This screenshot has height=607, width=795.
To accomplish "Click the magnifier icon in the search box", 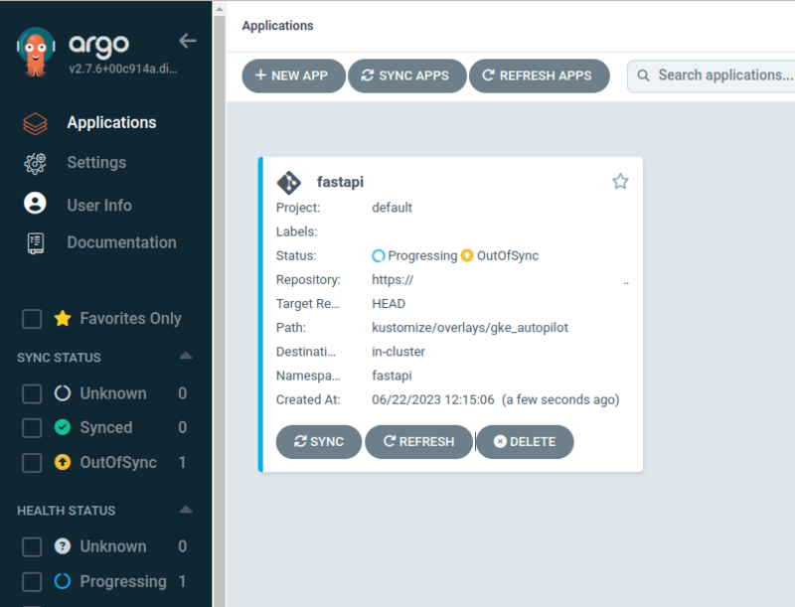I will pos(643,76).
